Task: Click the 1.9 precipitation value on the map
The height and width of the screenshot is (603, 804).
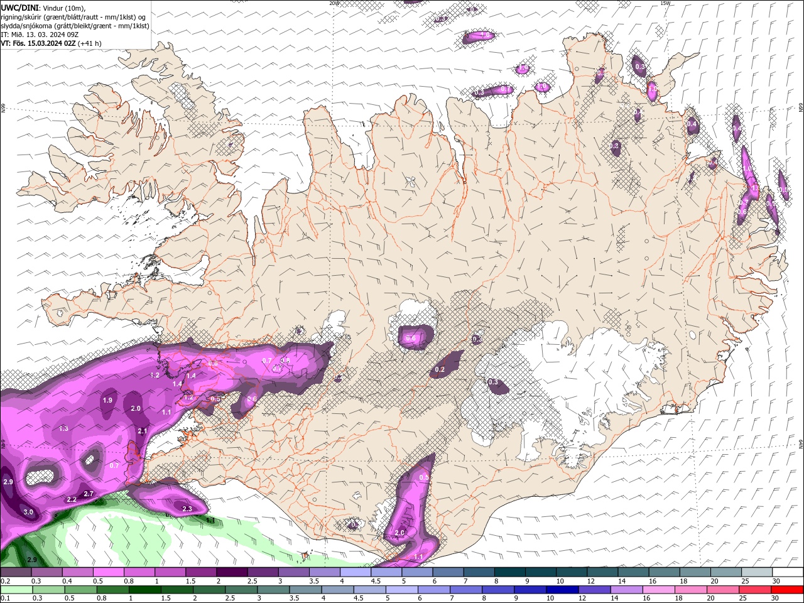Action: pyautogui.click(x=107, y=400)
